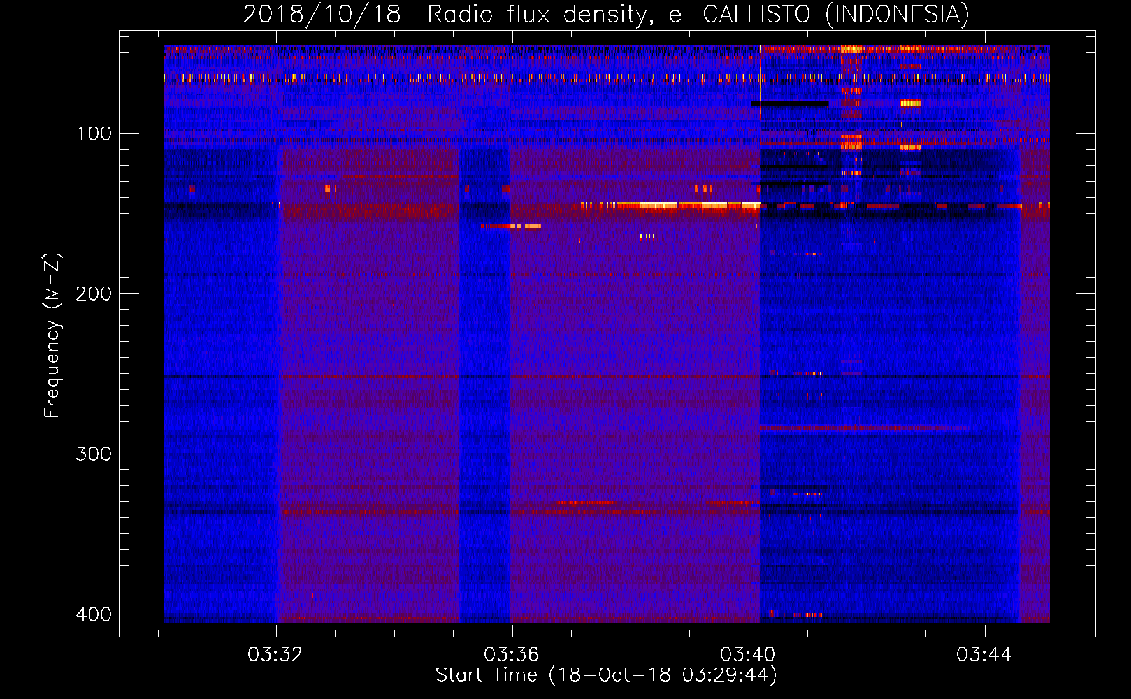The height and width of the screenshot is (699, 1131).
Task: Click the 300 MHz frequency tick label
Action: tap(94, 454)
